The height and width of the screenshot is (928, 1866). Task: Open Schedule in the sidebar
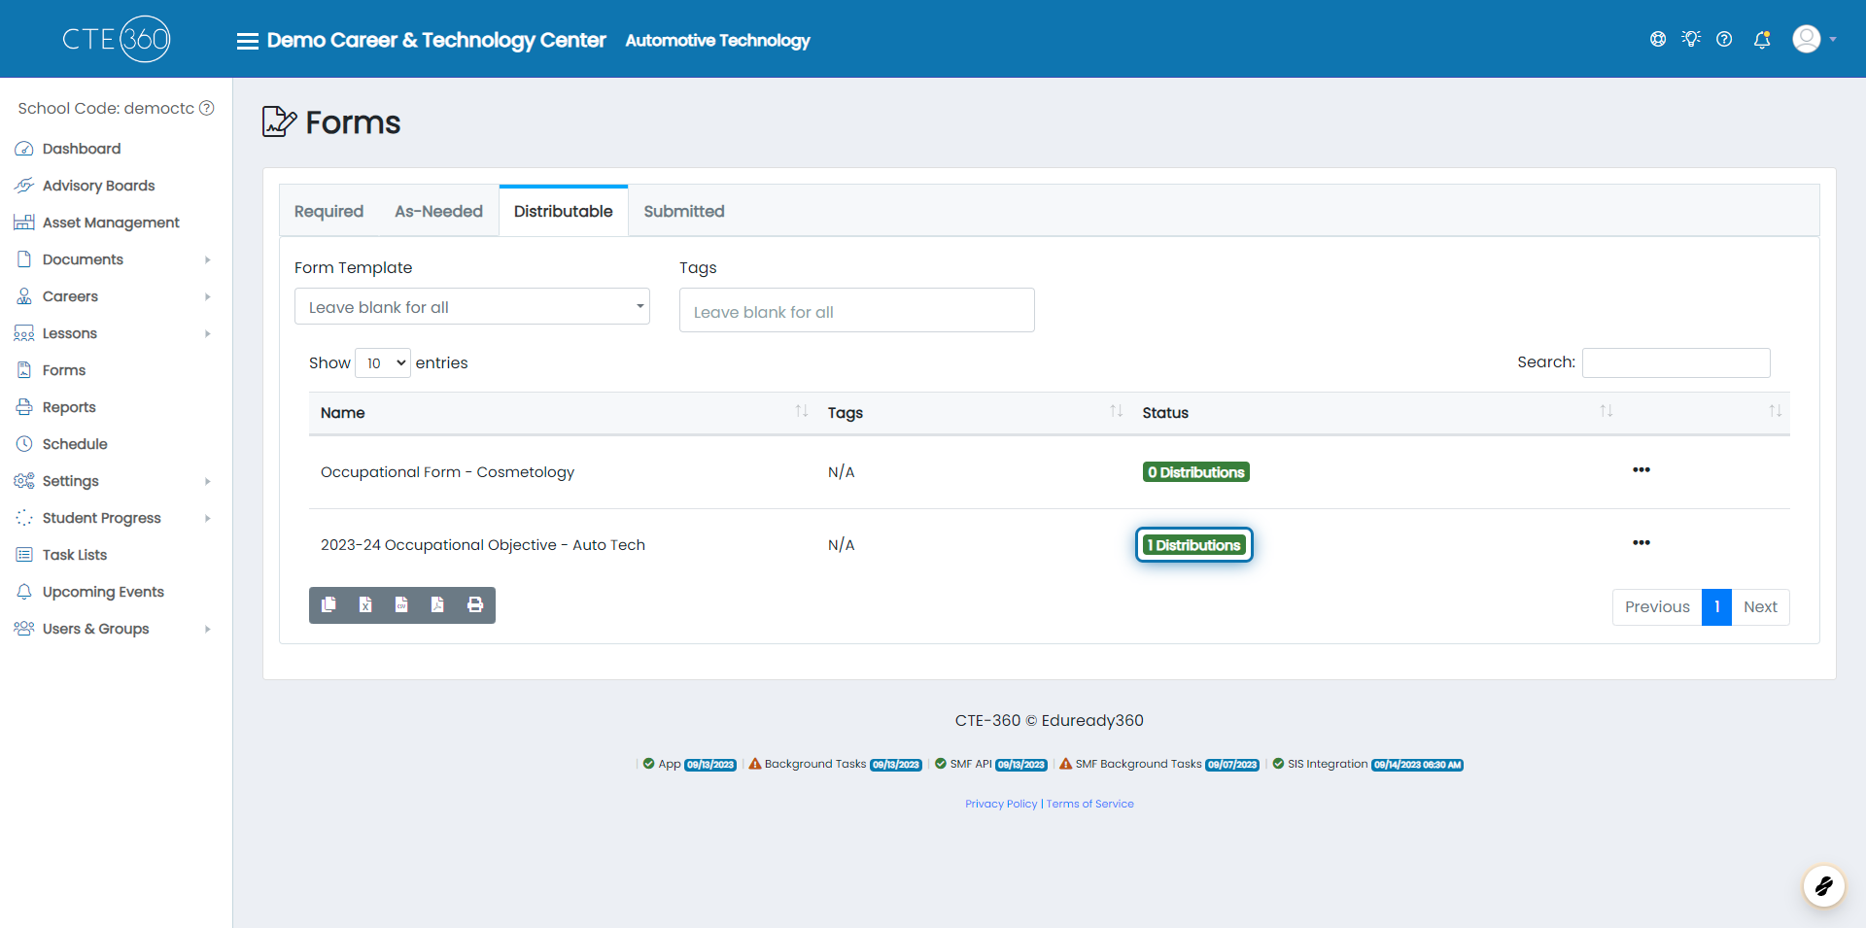click(x=75, y=444)
